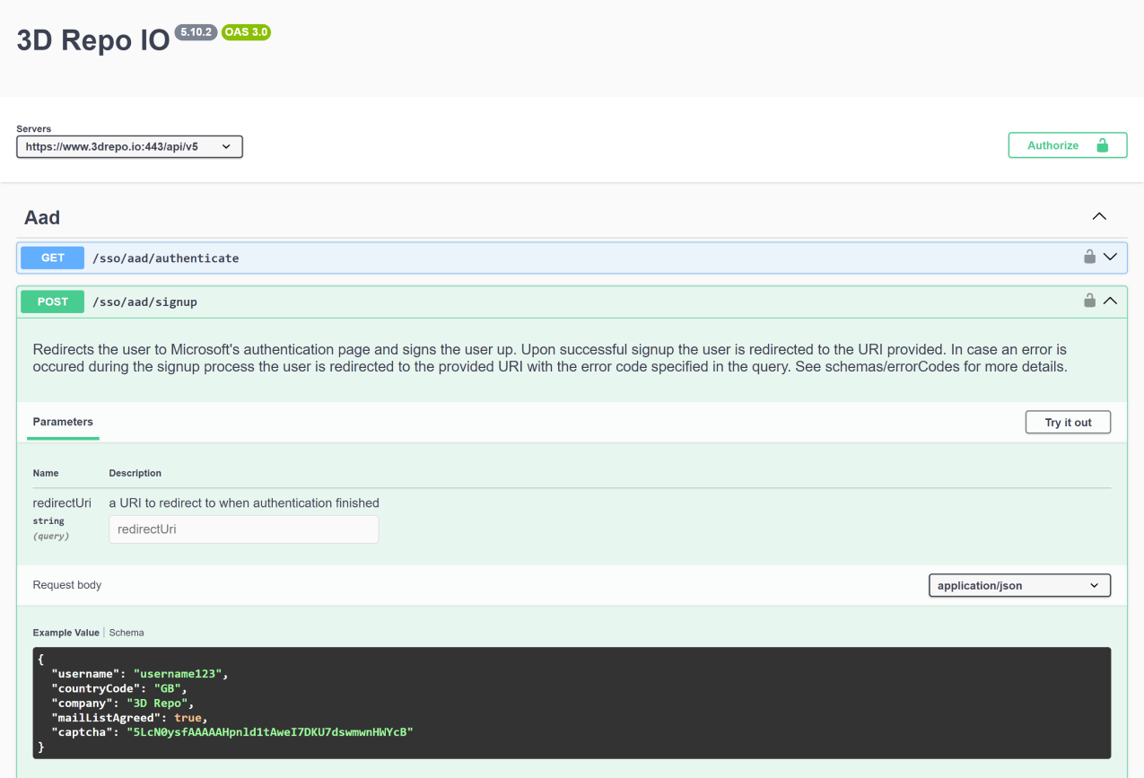Focus the redirectUri input field

coord(244,529)
